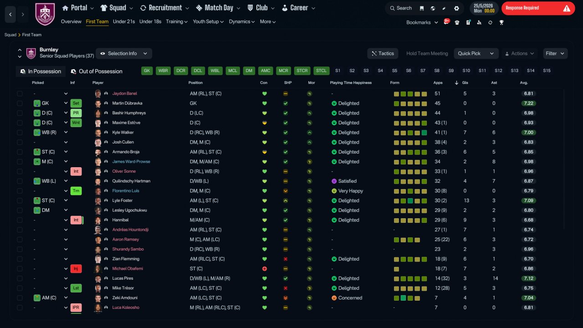Open the Selection Info dropdown
Screen dimensions: 583x328
pos(124,53)
